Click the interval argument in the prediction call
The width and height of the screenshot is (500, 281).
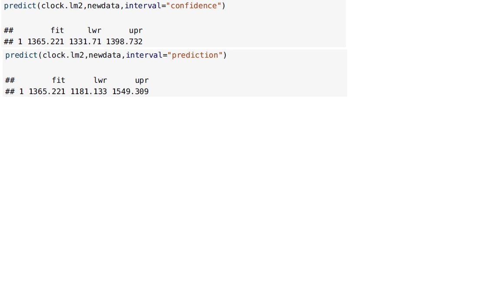[x=144, y=55]
